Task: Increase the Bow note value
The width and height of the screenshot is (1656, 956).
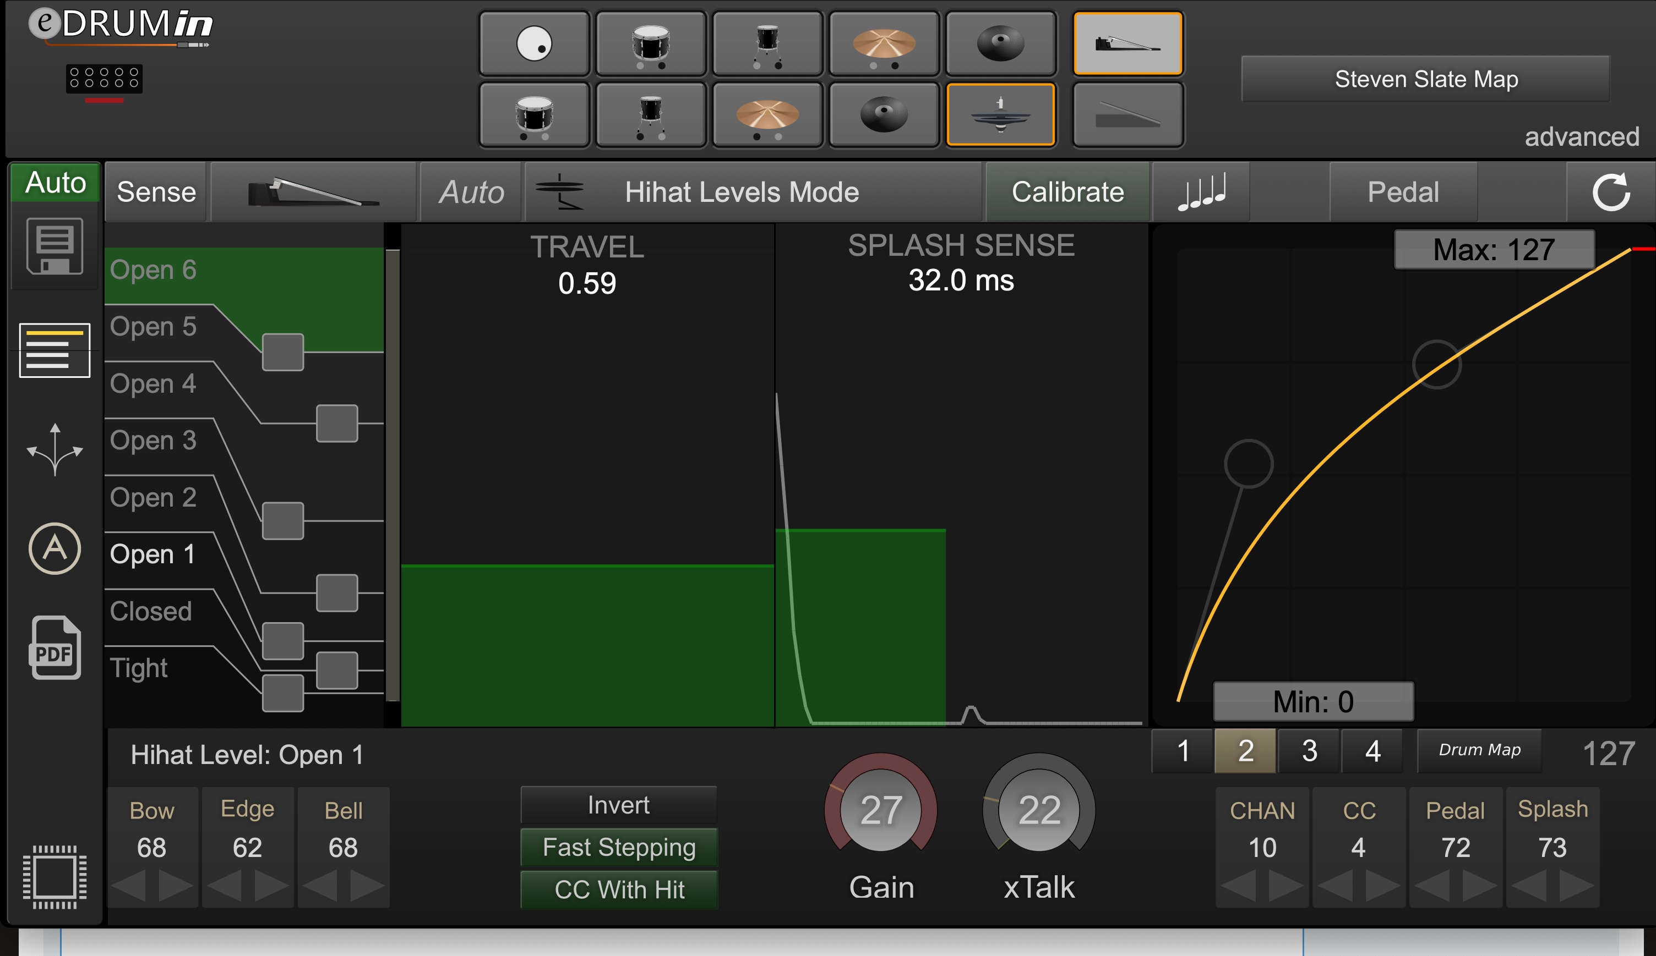Action: tap(176, 886)
